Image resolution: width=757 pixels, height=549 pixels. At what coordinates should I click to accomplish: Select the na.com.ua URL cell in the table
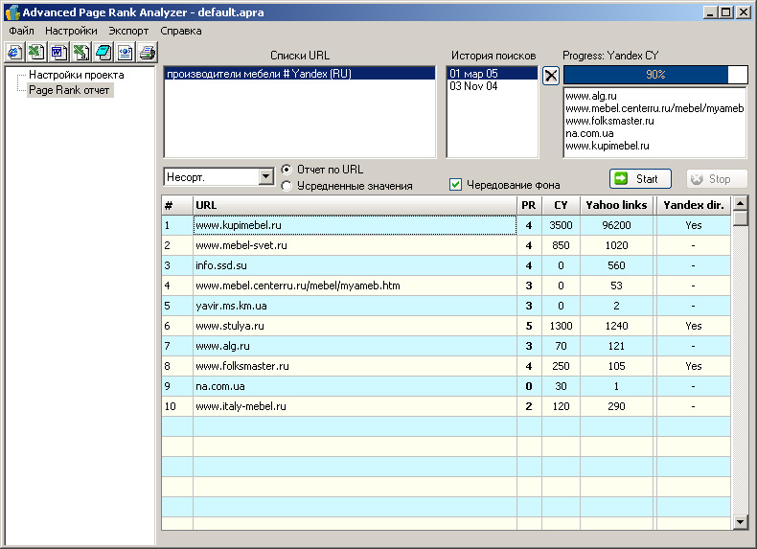pyautogui.click(x=355, y=386)
